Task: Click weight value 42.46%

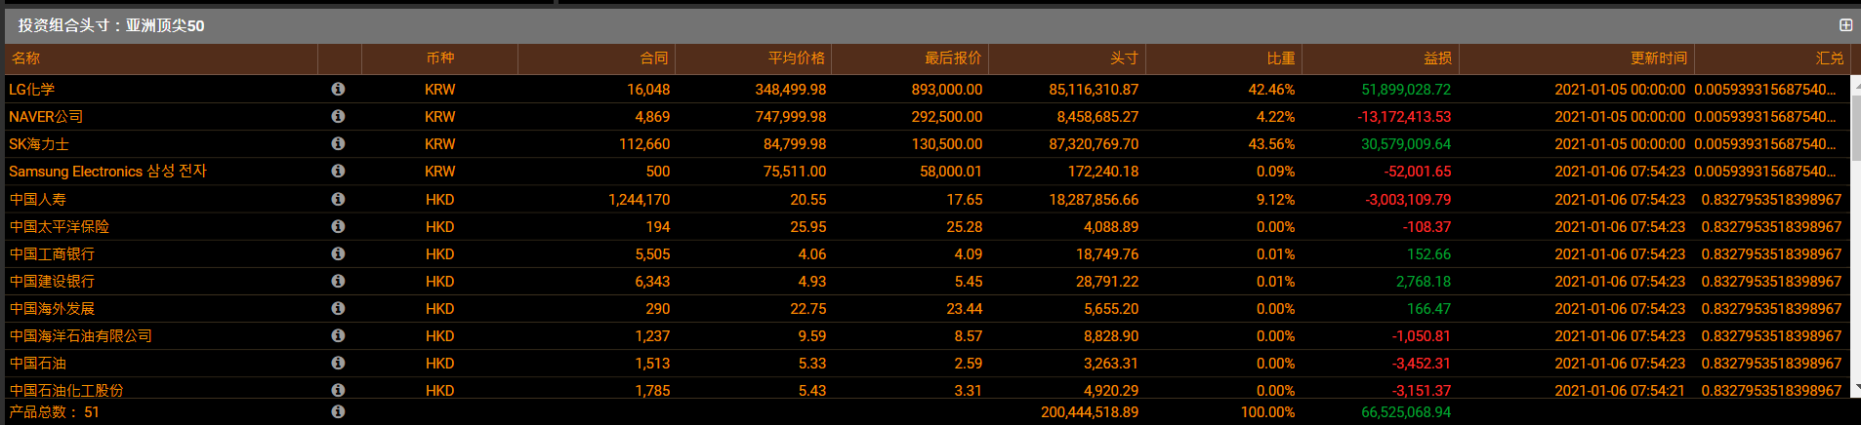Action: click(1271, 89)
